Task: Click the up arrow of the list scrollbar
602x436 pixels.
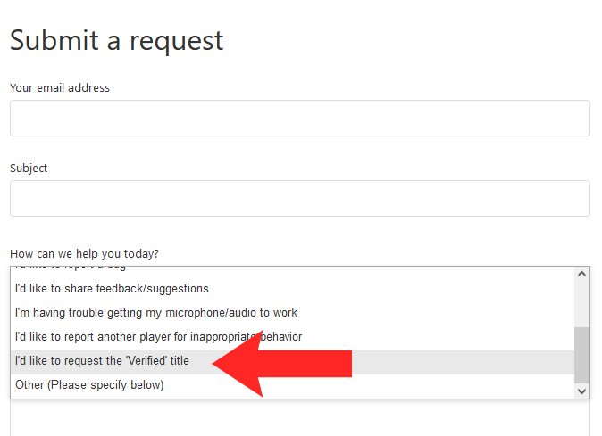Action: 581,274
